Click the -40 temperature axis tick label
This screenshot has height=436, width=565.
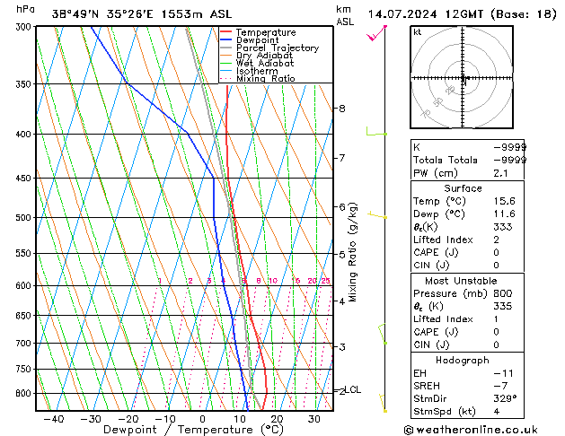tap(54, 419)
